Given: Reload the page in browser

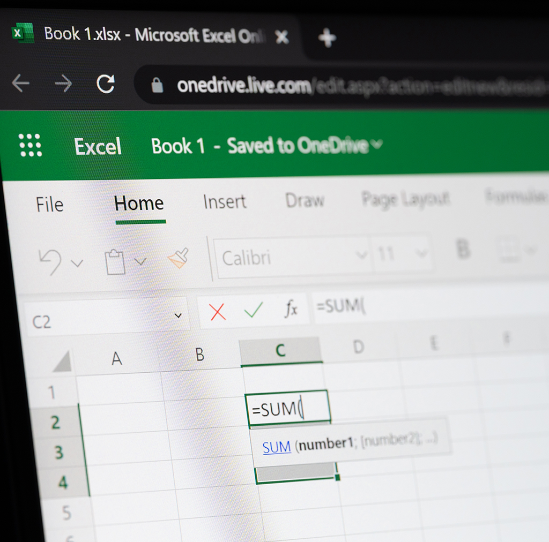Looking at the screenshot, I should [105, 84].
